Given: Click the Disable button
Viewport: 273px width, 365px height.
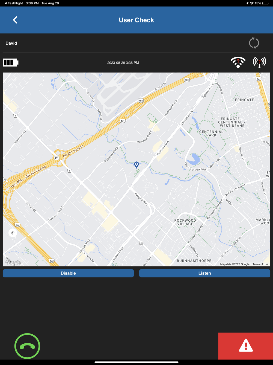Looking at the screenshot, I should point(68,273).
